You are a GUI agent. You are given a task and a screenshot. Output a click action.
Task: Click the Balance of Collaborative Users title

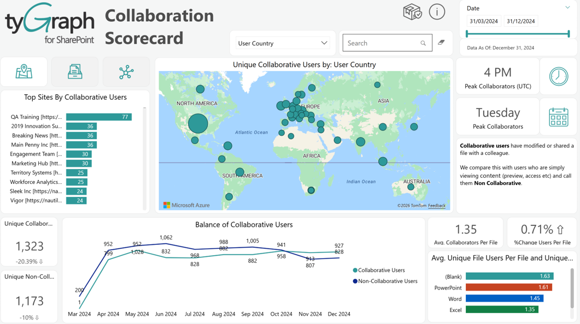[244, 225]
